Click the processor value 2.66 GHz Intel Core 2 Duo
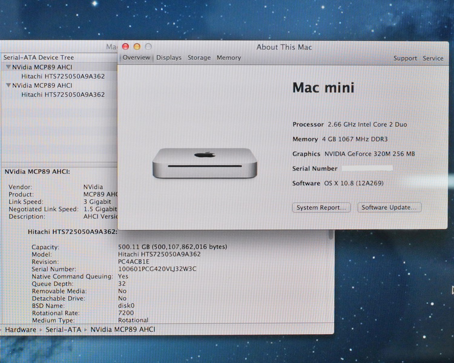 coord(367,125)
